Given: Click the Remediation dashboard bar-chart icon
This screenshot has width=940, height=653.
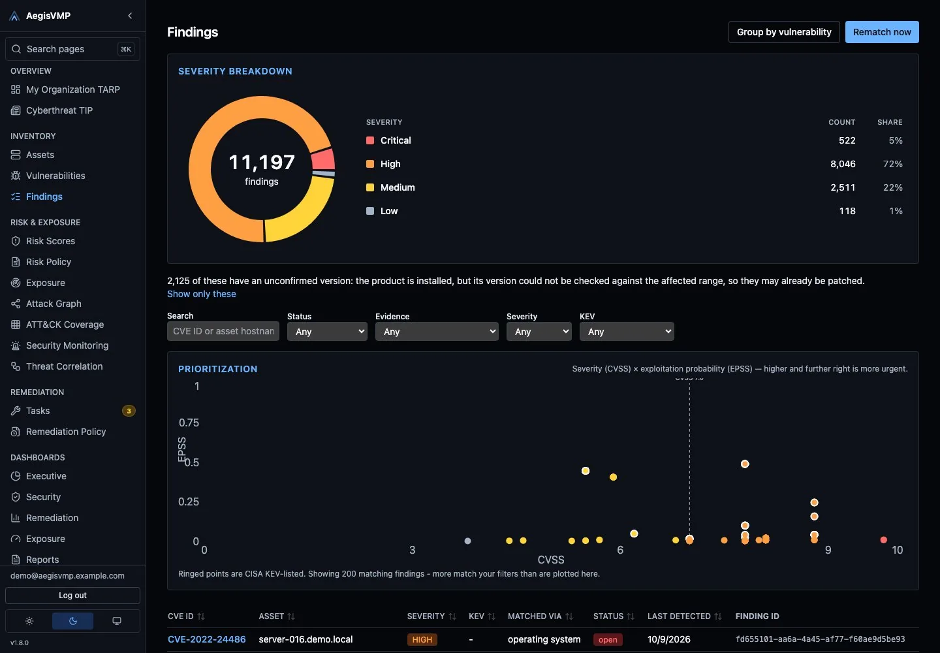Looking at the screenshot, I should [x=16, y=518].
